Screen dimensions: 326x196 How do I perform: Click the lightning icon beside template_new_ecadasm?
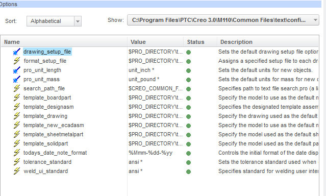(x=17, y=125)
